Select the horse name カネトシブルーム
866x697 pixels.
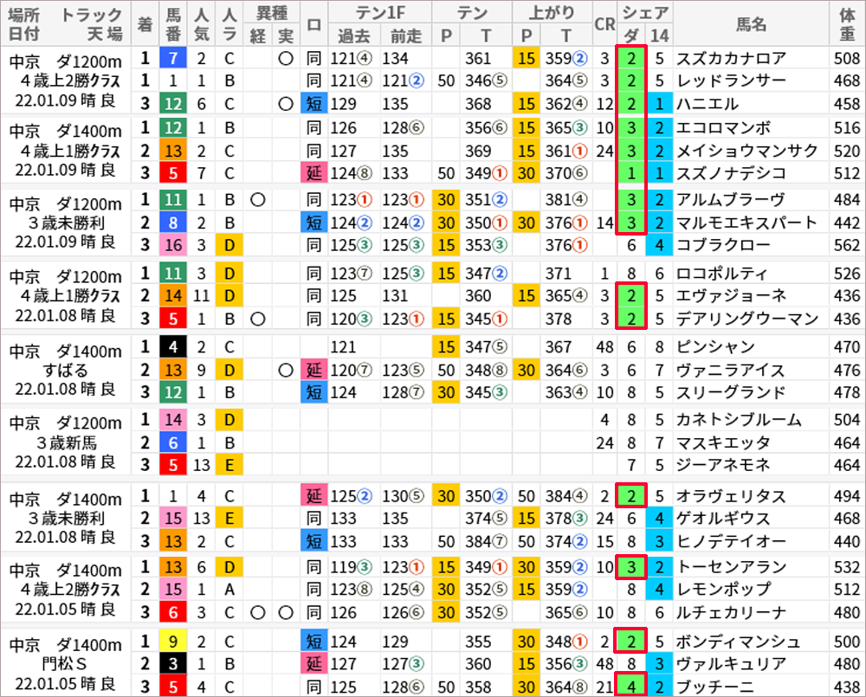(739, 420)
